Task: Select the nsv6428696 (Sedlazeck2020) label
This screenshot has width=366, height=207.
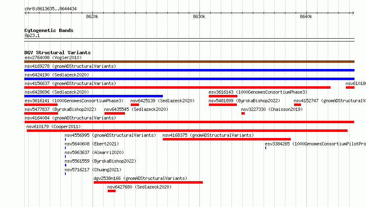Action: coord(57,92)
